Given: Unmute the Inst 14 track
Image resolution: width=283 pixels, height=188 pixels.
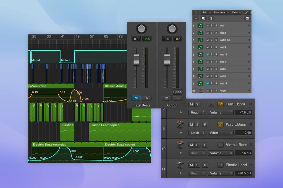Looking at the screenshot, I should pyautogui.click(x=207, y=83).
